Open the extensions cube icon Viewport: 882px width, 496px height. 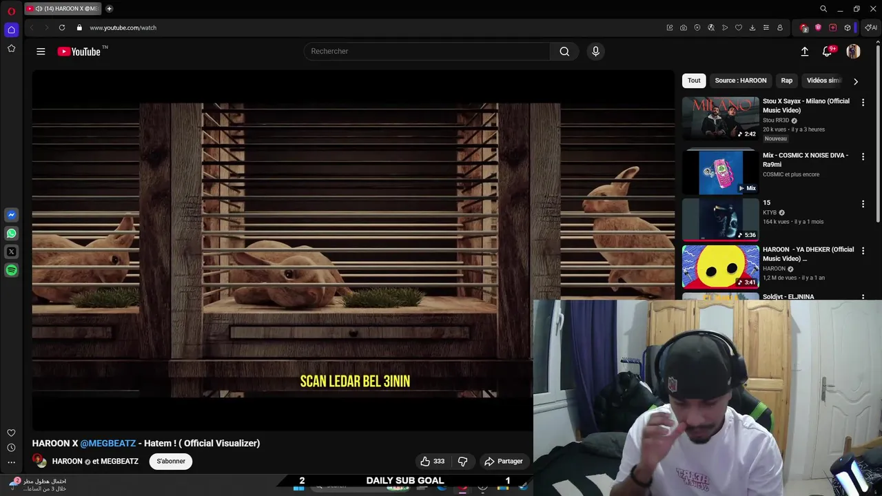coord(848,28)
